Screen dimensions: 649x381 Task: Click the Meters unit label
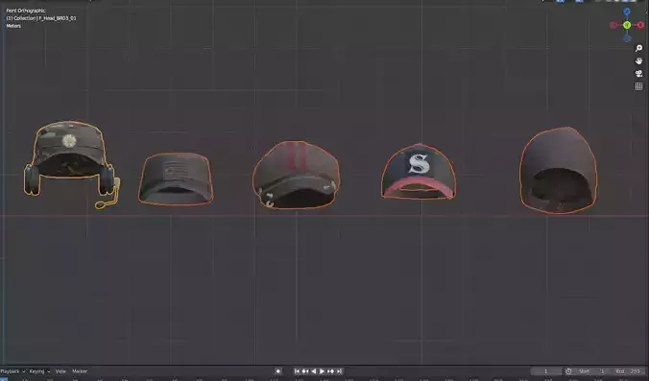13,26
